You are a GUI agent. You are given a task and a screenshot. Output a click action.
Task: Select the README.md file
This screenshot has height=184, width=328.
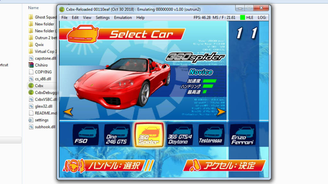coord(43,113)
